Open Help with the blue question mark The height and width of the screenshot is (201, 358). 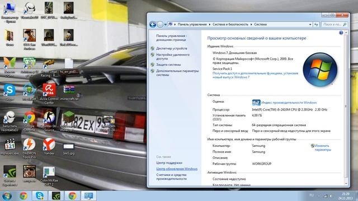pyautogui.click(x=341, y=33)
